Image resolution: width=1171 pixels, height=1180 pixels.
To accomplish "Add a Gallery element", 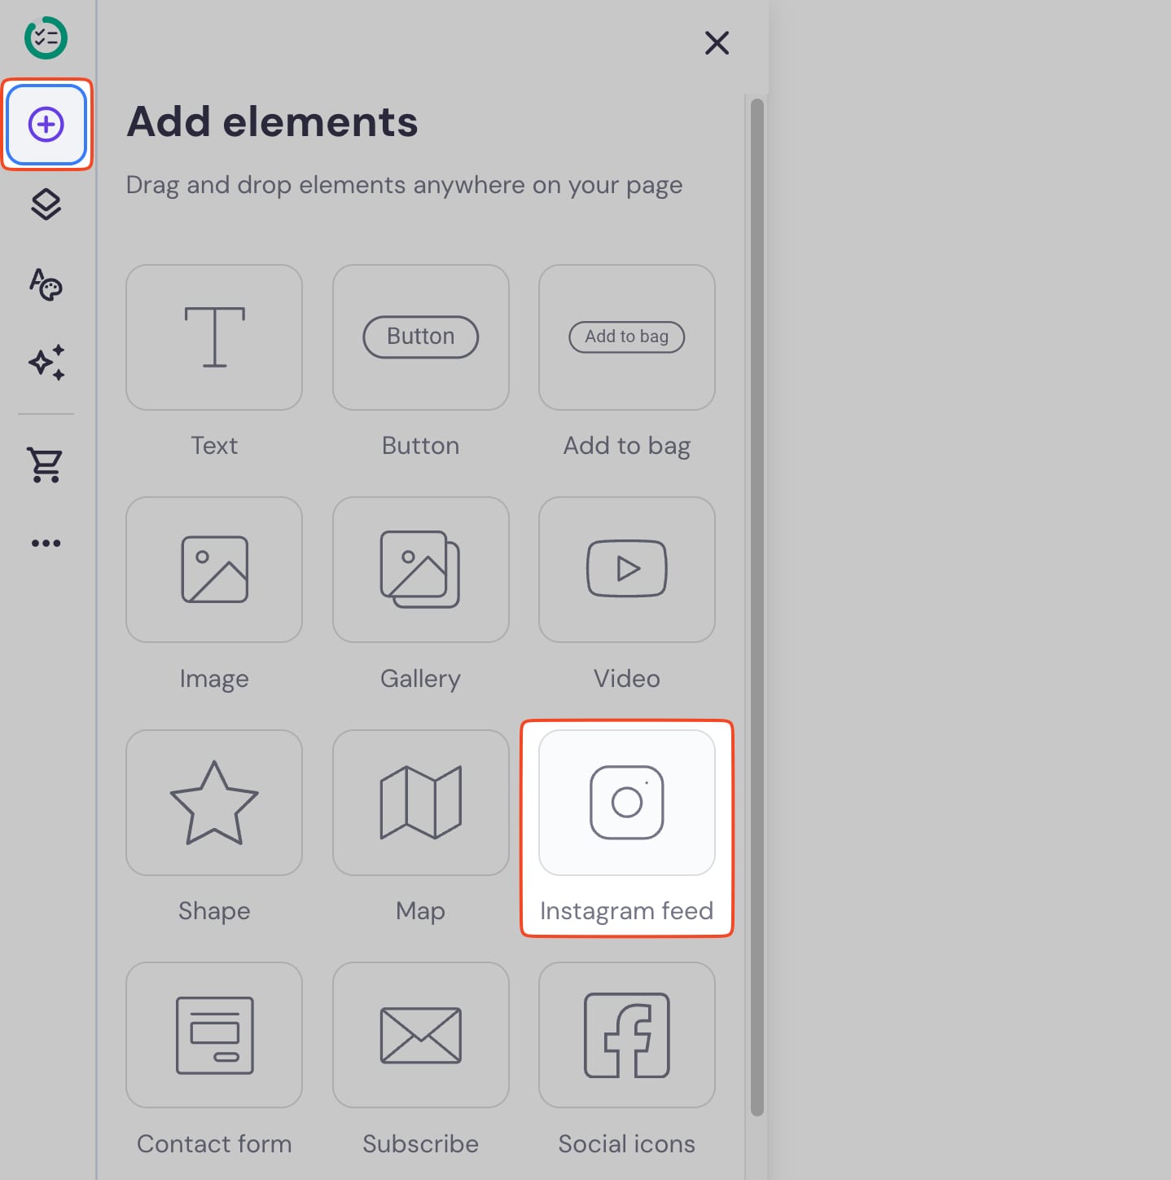I will point(420,569).
